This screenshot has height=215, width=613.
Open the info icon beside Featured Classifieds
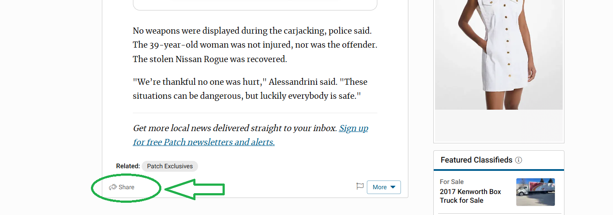[519, 160]
